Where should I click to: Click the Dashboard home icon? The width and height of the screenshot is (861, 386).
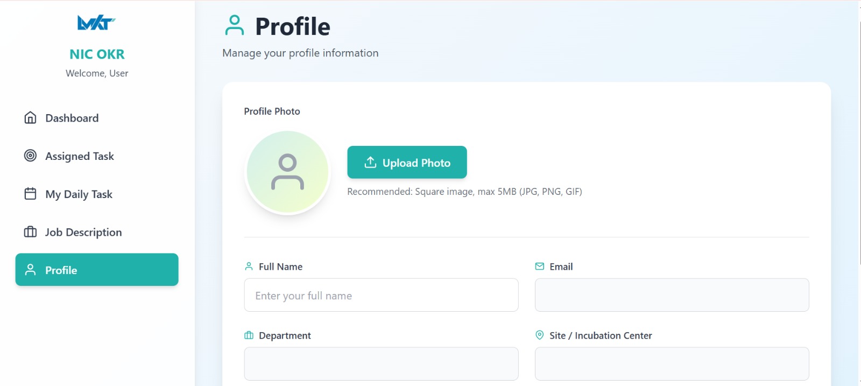tap(31, 118)
